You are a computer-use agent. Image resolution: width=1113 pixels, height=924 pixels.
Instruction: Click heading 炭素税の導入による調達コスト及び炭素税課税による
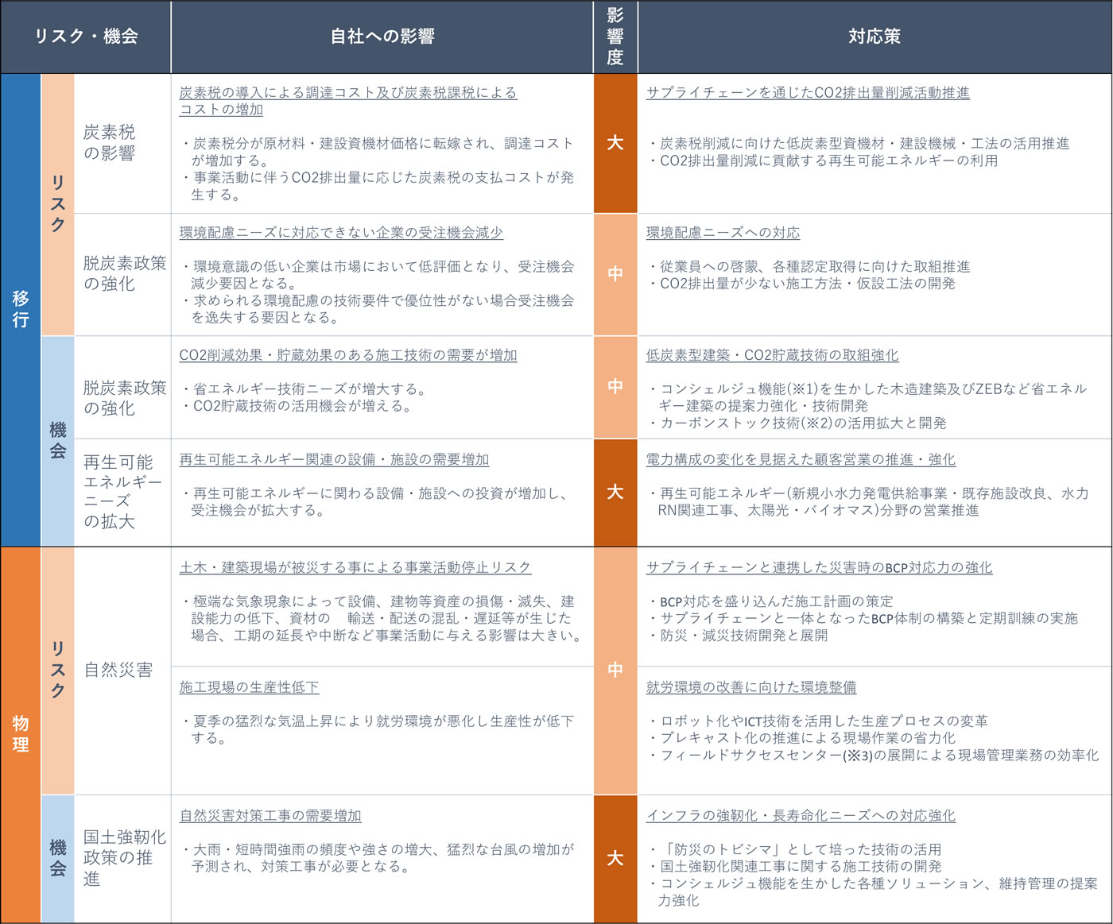click(x=348, y=93)
